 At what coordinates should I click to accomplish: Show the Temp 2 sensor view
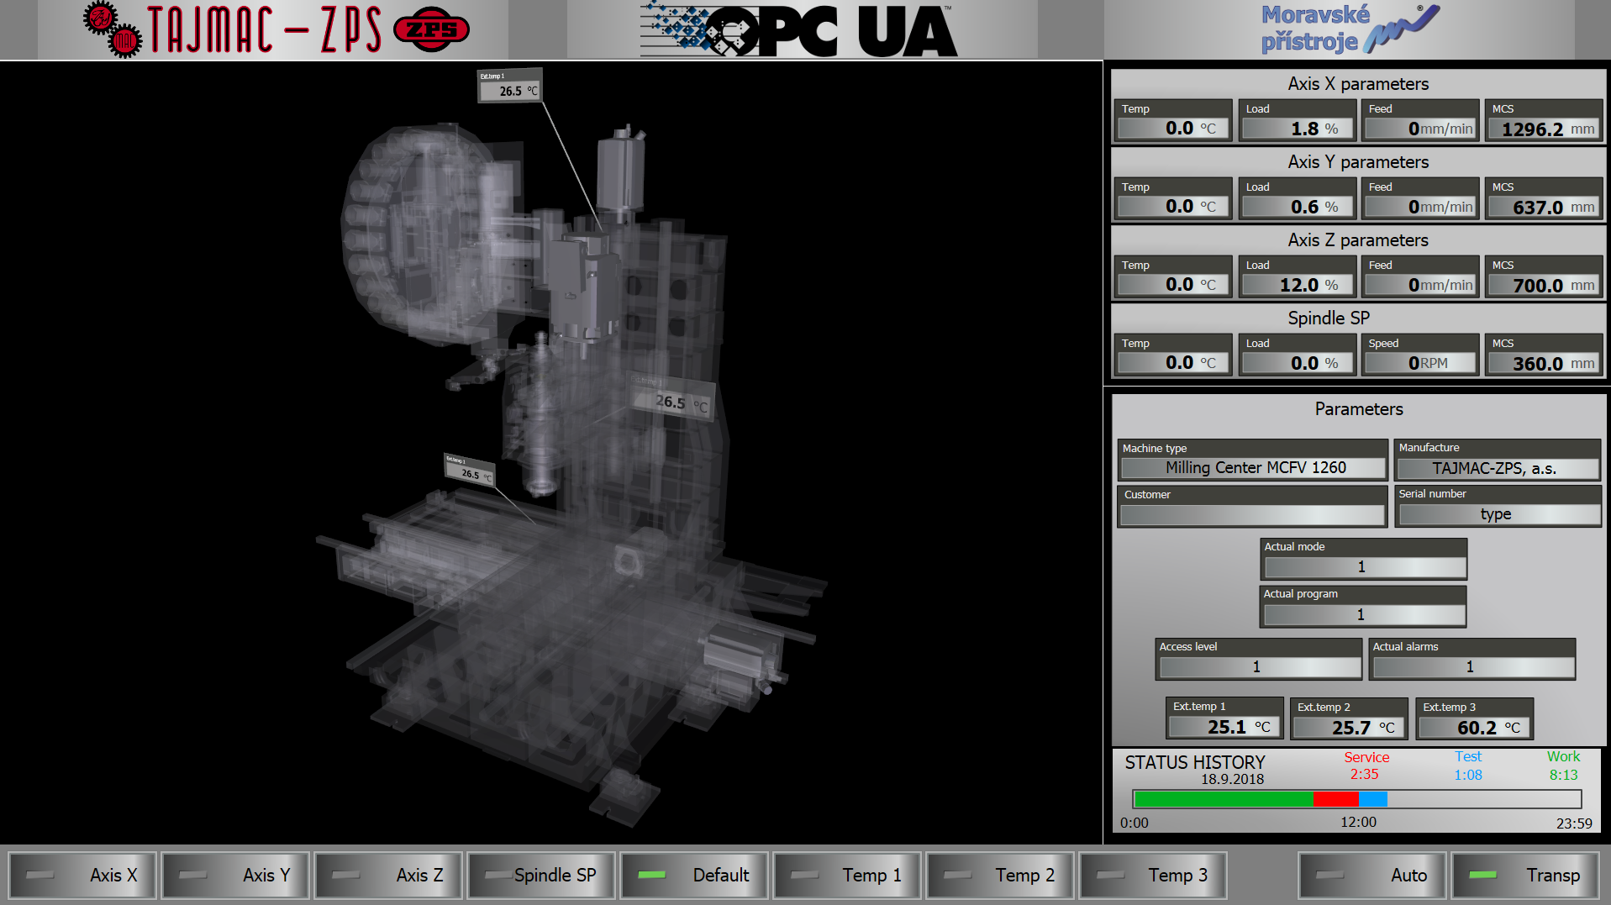(1000, 876)
